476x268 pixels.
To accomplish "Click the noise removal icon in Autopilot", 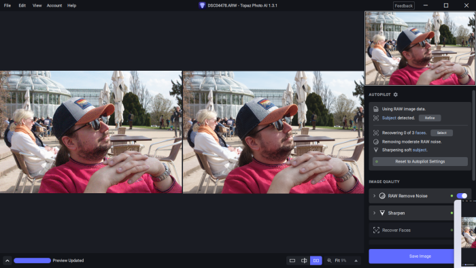I will [376, 141].
